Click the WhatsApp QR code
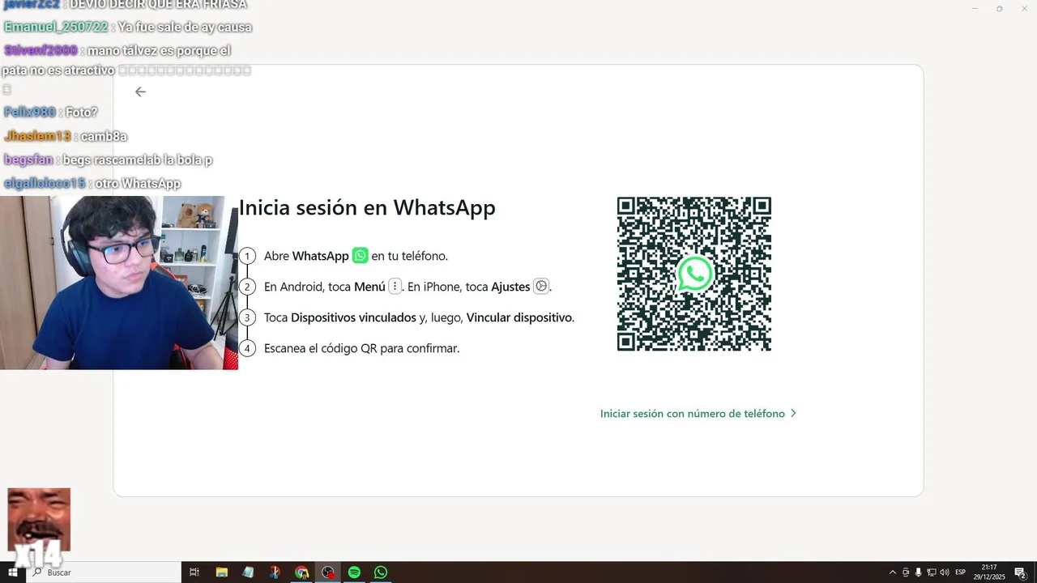 click(694, 274)
